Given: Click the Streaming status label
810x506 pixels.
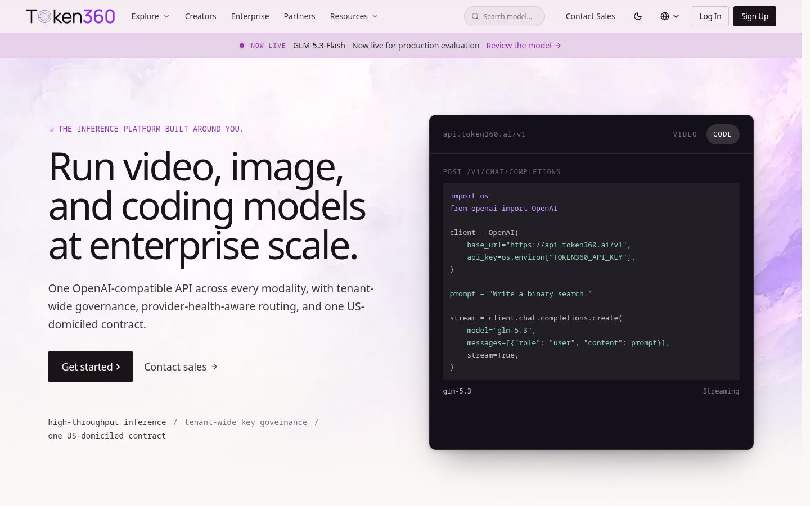Looking at the screenshot, I should coord(721,391).
